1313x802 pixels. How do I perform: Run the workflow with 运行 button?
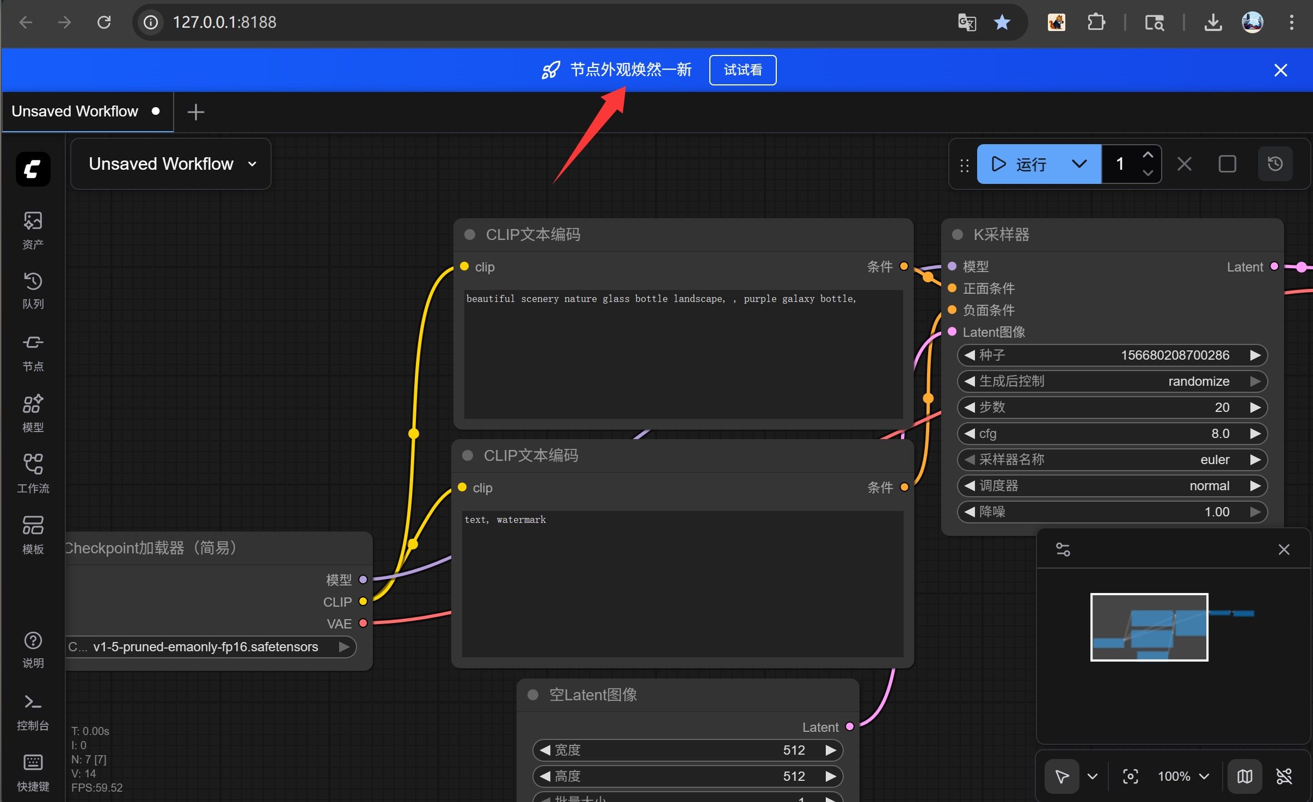coord(1020,164)
